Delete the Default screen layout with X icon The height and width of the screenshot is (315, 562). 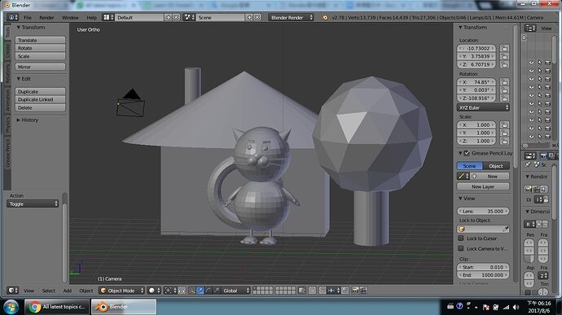[176, 17]
